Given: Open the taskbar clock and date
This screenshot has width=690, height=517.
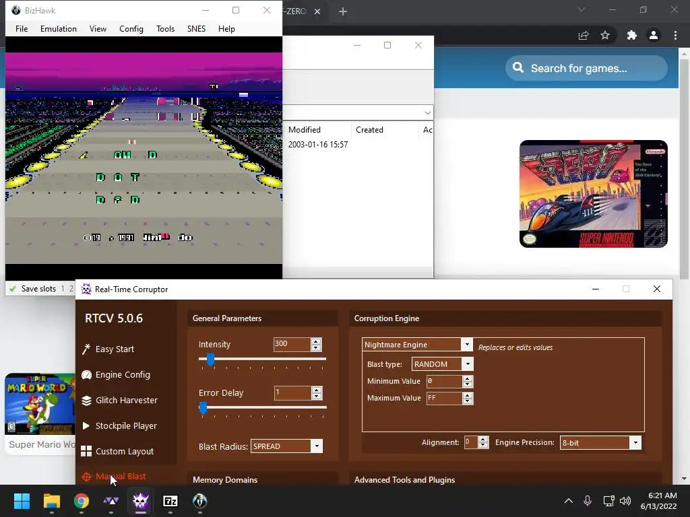Looking at the screenshot, I should click(x=659, y=501).
